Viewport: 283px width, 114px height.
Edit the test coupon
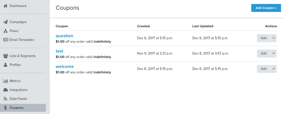click(x=264, y=53)
